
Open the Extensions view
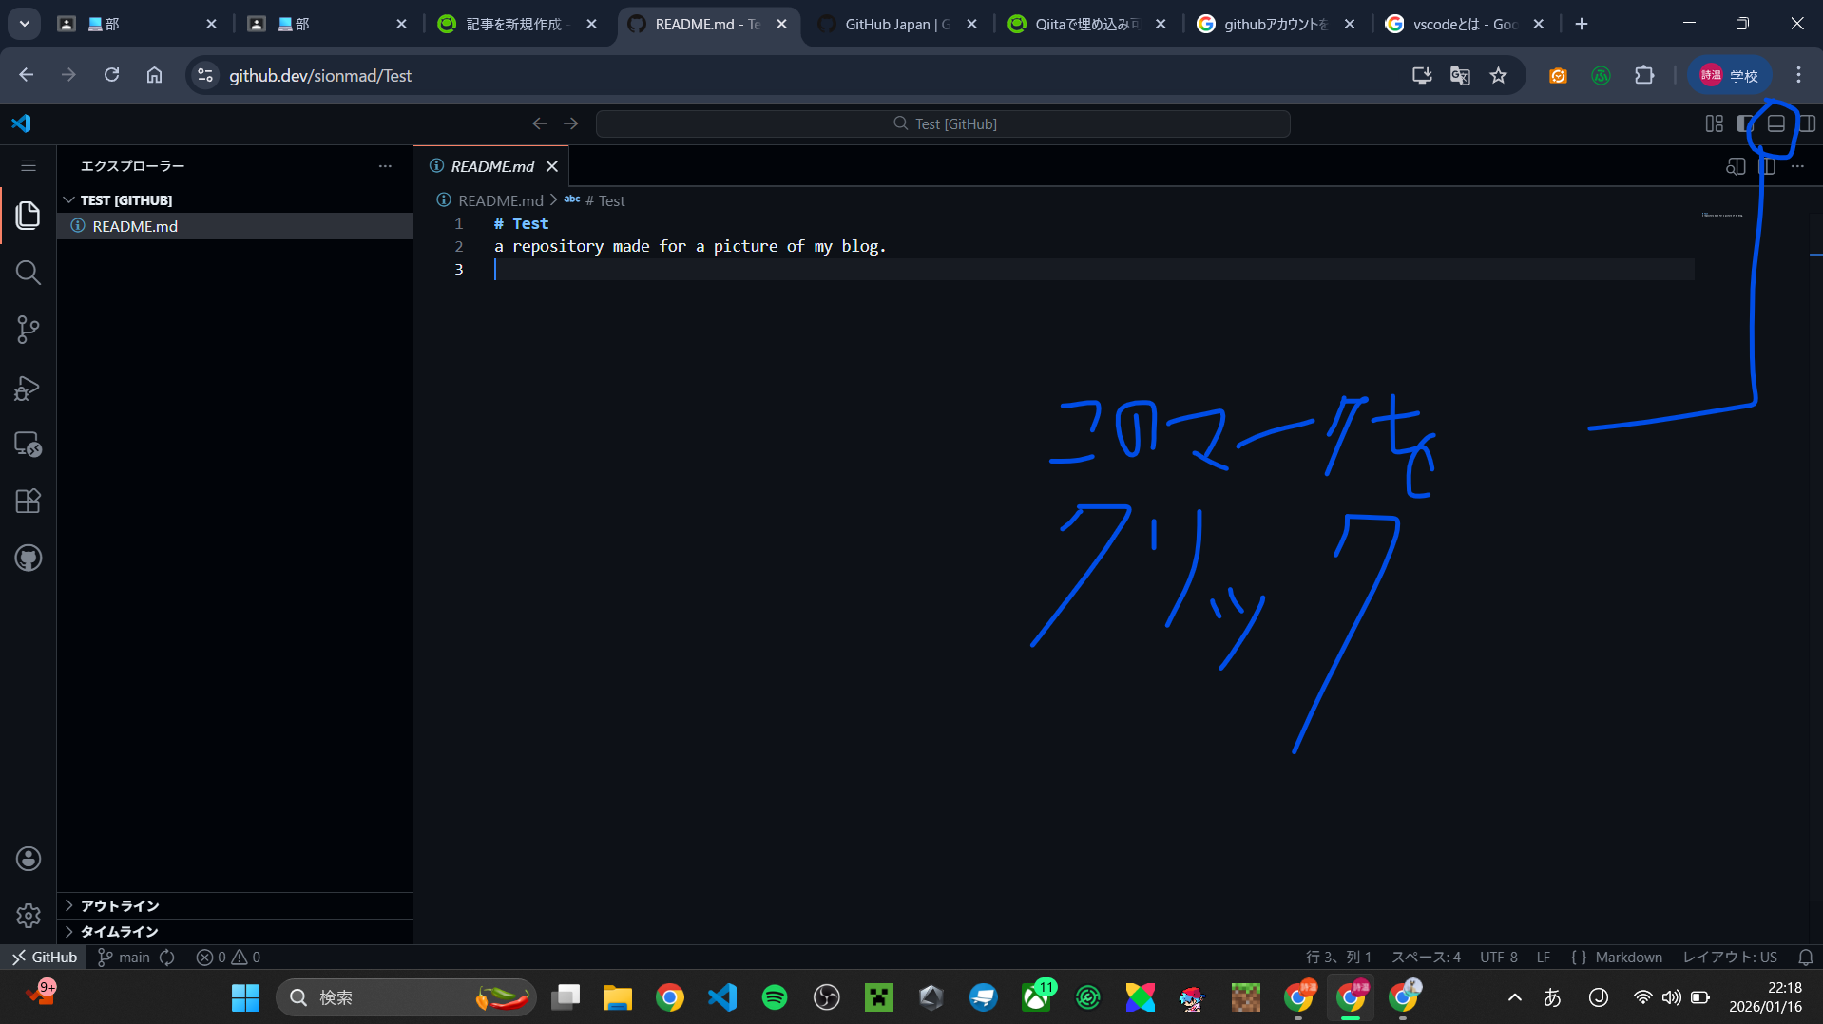point(28,501)
